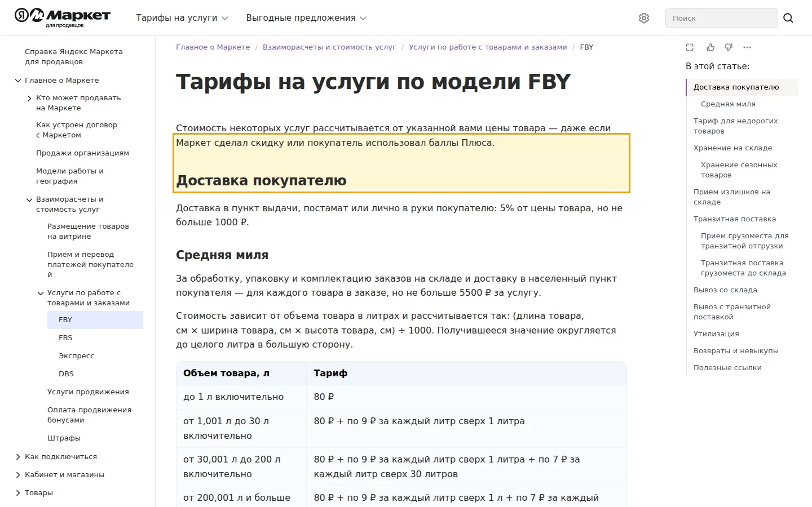Viewport: 812px width, 507px height.
Task: Click the search magnifier icon
Action: [x=788, y=18]
